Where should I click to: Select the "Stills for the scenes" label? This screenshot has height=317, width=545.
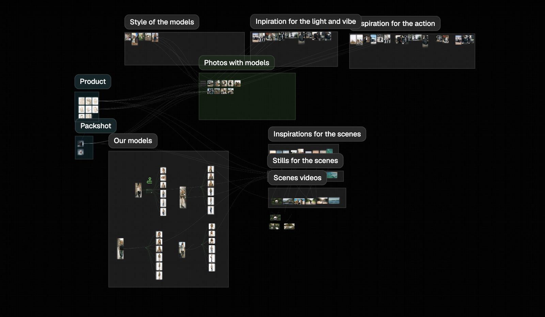click(305, 161)
